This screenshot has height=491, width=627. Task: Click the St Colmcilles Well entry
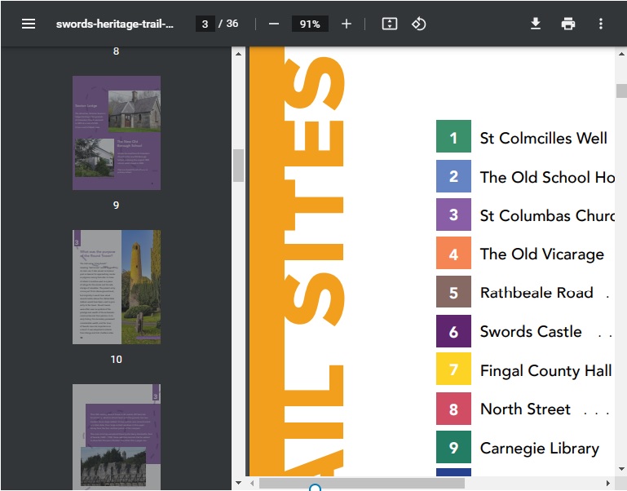(543, 138)
